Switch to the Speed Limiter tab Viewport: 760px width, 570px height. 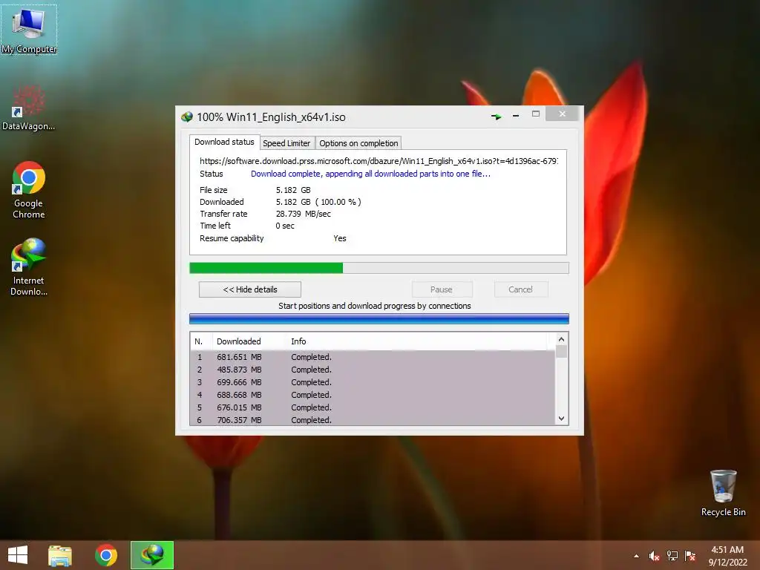[x=286, y=143]
